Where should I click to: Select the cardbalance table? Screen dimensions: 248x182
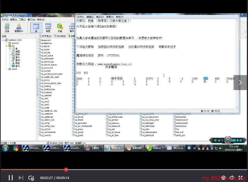click(45, 43)
